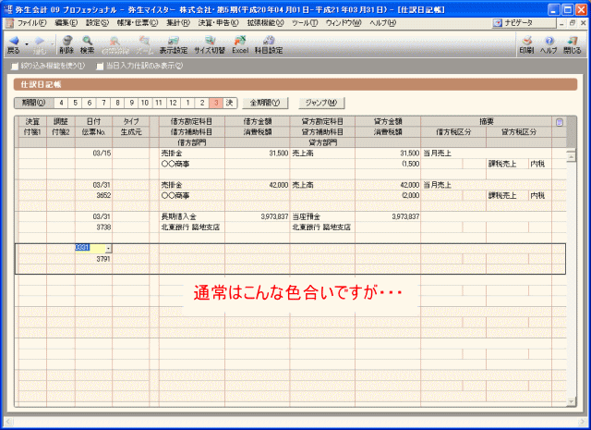Export via the Excel toolbar icon
Viewport: 591px width, 430px height.
click(239, 44)
